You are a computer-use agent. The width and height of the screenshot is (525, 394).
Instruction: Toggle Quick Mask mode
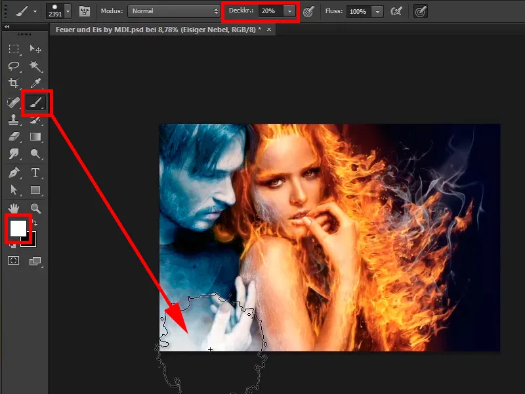14,261
